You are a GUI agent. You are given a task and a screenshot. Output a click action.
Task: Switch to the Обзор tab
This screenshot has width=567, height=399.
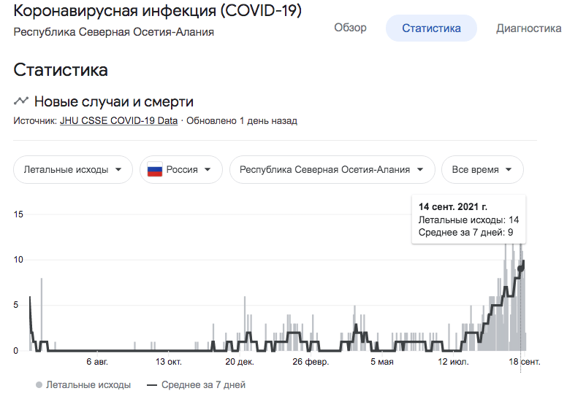click(x=350, y=28)
